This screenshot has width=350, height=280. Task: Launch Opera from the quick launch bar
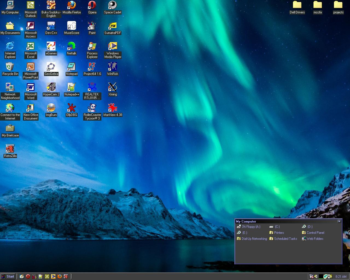28,276
